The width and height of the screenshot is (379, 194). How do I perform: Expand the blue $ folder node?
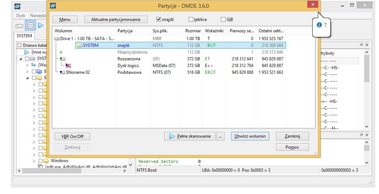(x=27, y=72)
